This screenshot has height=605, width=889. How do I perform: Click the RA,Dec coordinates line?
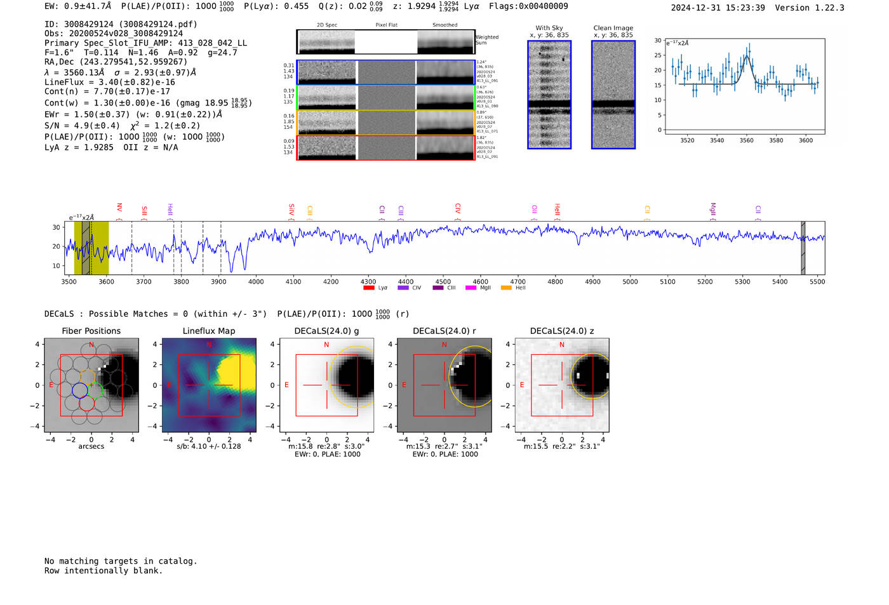tap(116, 62)
